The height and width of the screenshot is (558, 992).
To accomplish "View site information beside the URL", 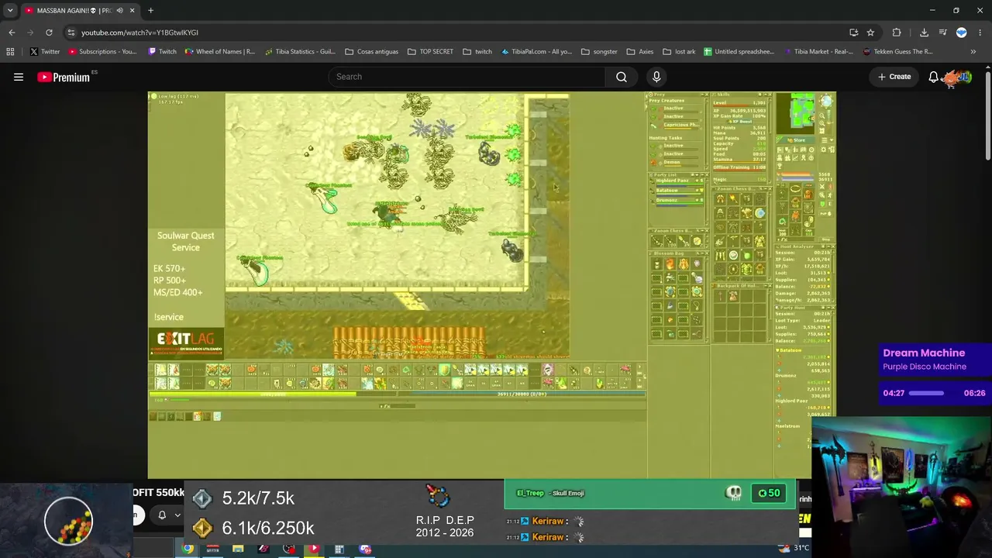I will tap(71, 33).
